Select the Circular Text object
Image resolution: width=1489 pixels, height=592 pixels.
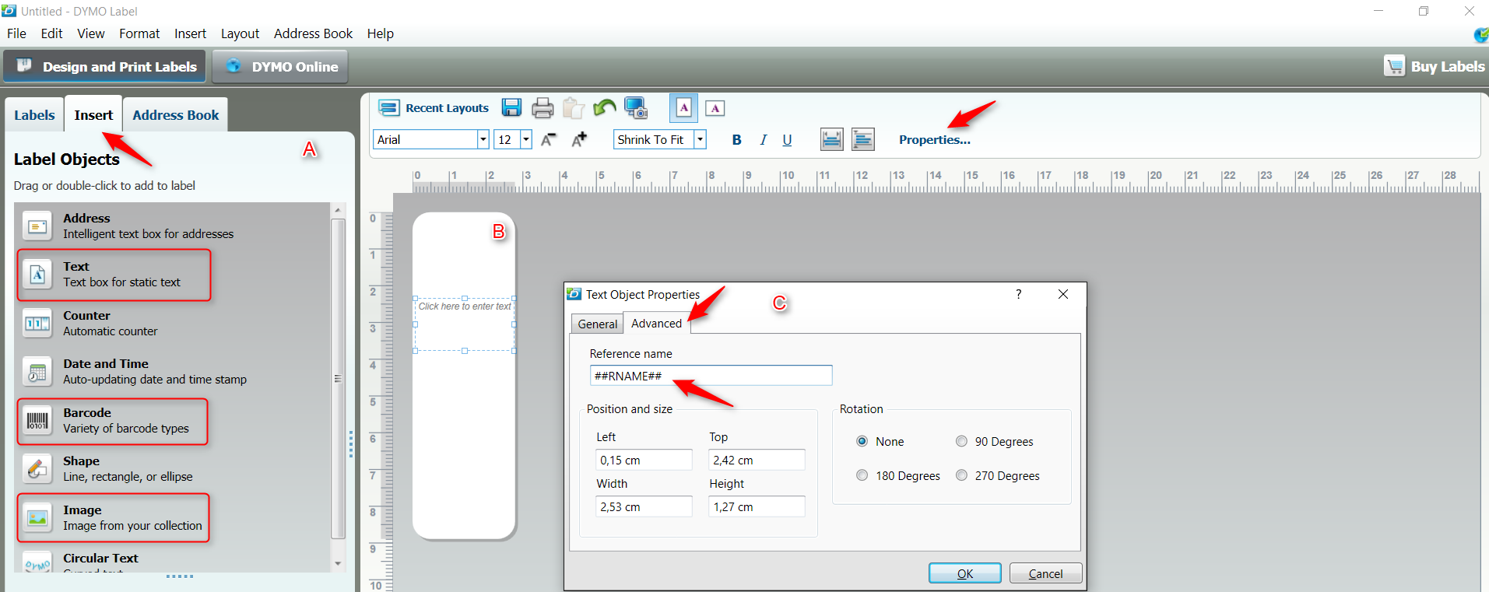(x=171, y=561)
